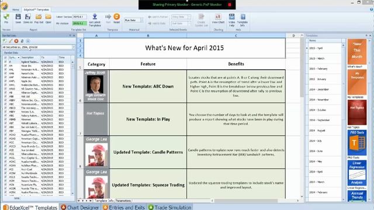
Task: Toggle the select-all symbols header checkbox
Action: (5, 58)
